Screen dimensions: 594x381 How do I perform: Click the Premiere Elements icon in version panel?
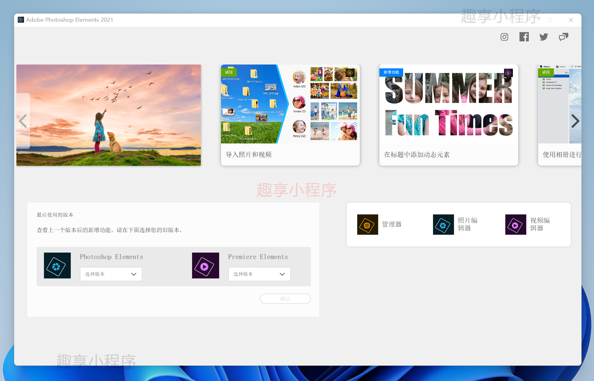tap(206, 265)
